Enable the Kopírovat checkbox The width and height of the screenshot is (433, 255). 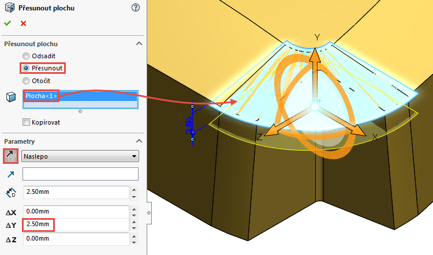26,122
